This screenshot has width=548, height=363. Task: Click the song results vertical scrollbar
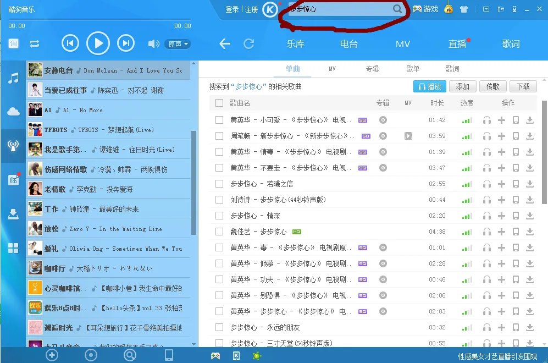[544, 152]
